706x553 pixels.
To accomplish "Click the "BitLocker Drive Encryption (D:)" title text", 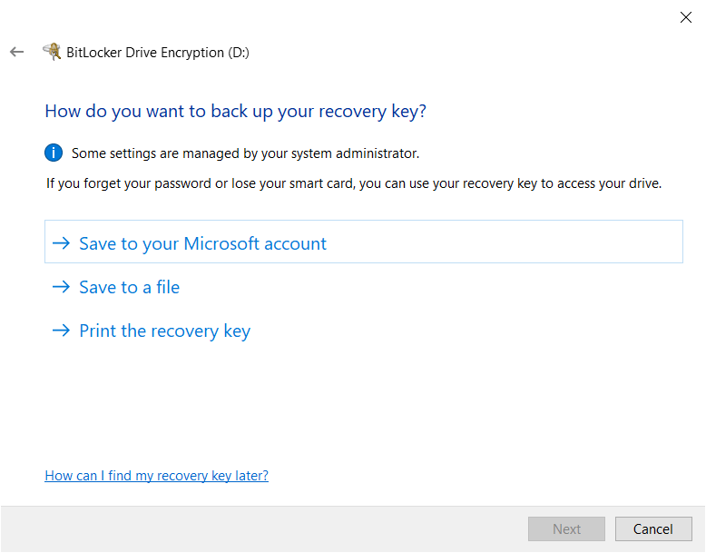I will pos(158,53).
